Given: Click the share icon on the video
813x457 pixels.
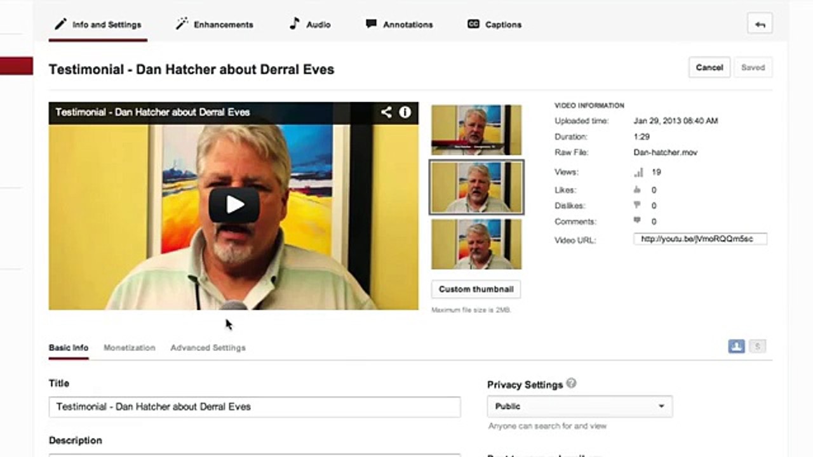Looking at the screenshot, I should click(x=386, y=112).
